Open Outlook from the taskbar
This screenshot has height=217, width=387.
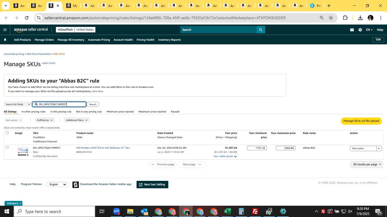click(x=144, y=211)
